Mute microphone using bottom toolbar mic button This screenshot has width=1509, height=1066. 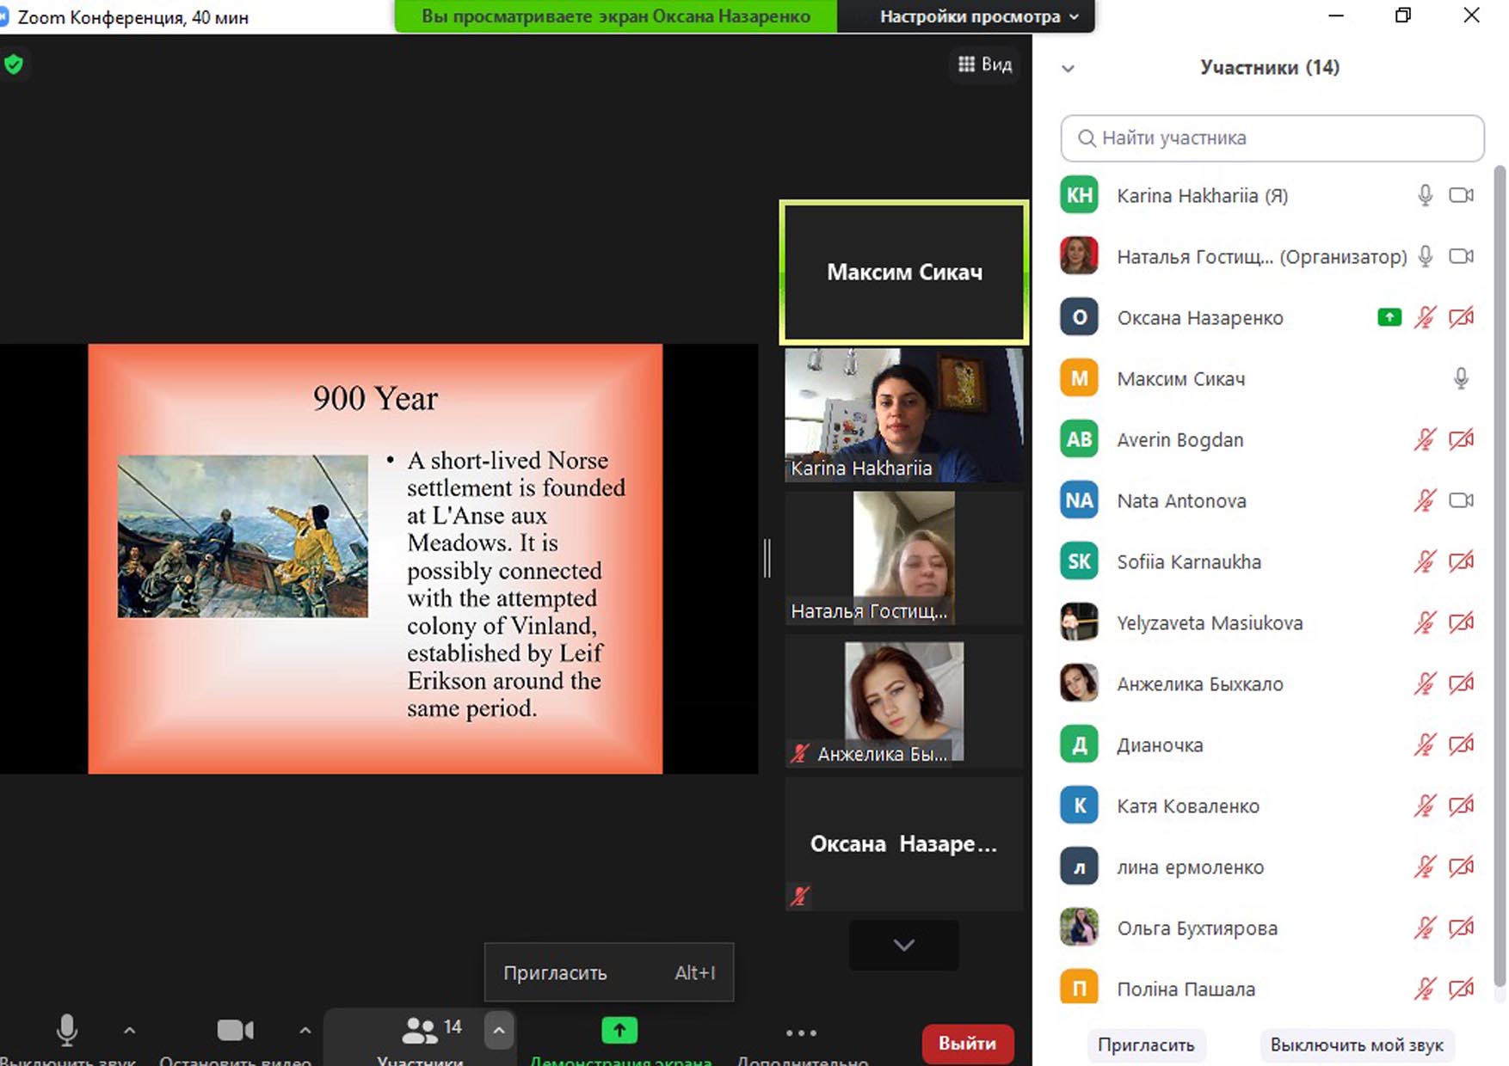point(67,1030)
